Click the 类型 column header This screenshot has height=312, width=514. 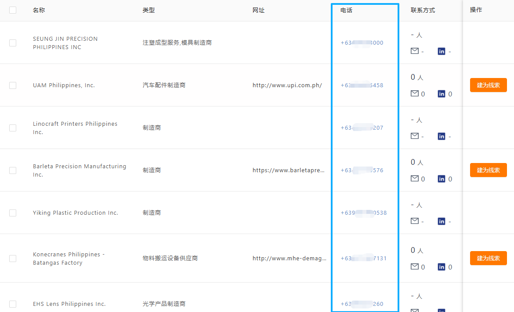[148, 10]
